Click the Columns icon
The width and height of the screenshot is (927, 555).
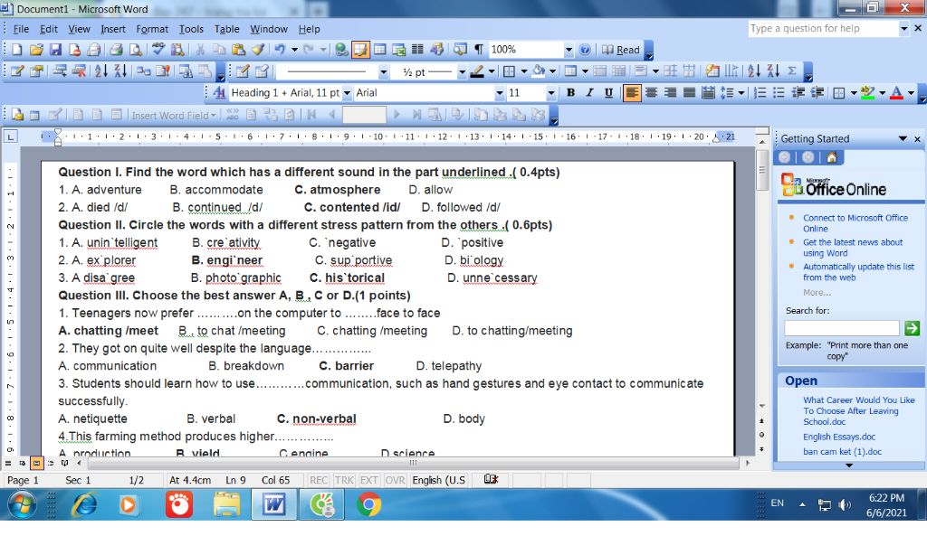point(417,50)
